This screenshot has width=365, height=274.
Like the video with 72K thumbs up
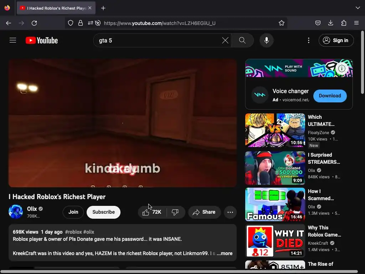(152, 212)
